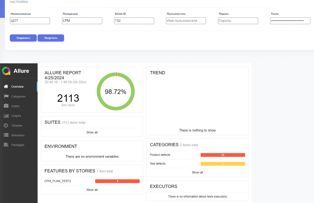The width and height of the screenshot is (314, 203).
Task: Click the report time range 20:46:16 text
Action: (x=65, y=82)
